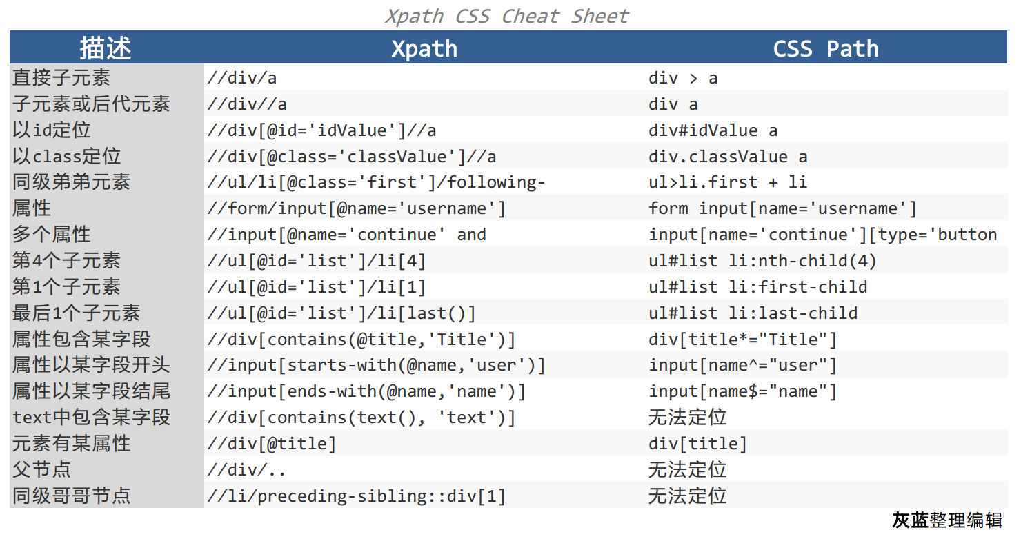Click the "CSS Path" column header
The image size is (1021, 548).
(826, 48)
